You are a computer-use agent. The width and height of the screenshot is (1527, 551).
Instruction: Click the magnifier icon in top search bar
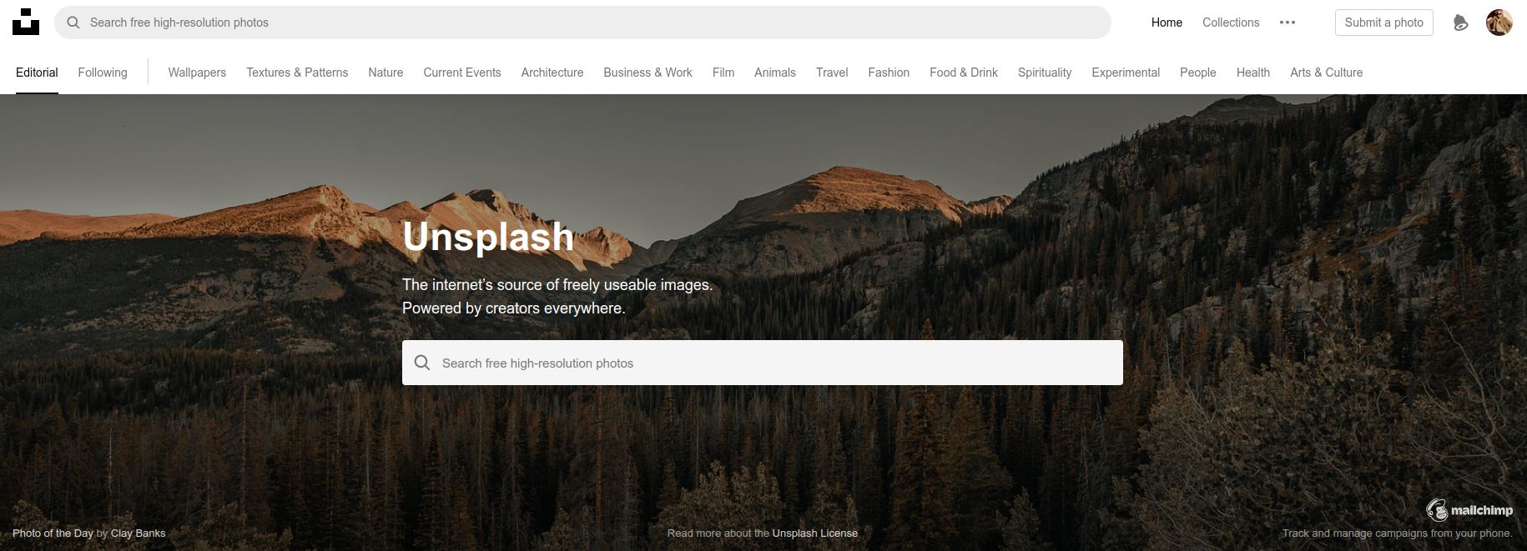pyautogui.click(x=73, y=23)
